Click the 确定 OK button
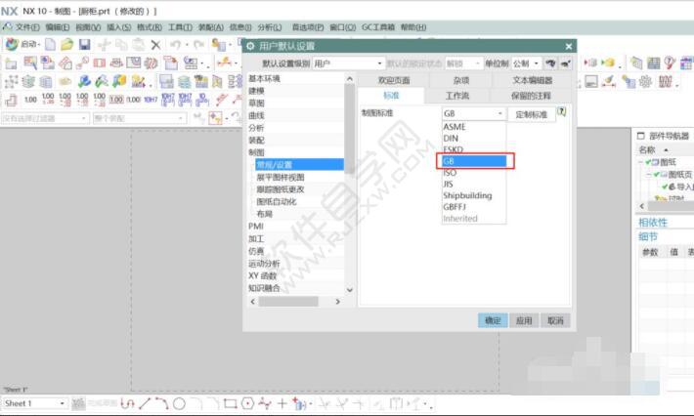This screenshot has width=694, height=416. pyautogui.click(x=493, y=320)
